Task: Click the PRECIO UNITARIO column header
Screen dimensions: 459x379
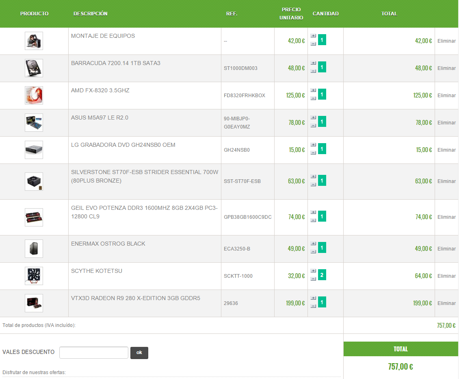Action: click(291, 14)
